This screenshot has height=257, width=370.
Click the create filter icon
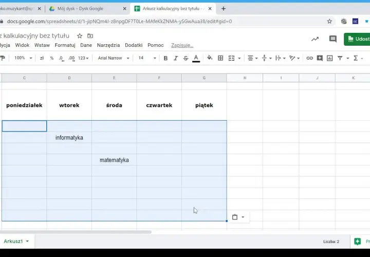click(x=340, y=58)
